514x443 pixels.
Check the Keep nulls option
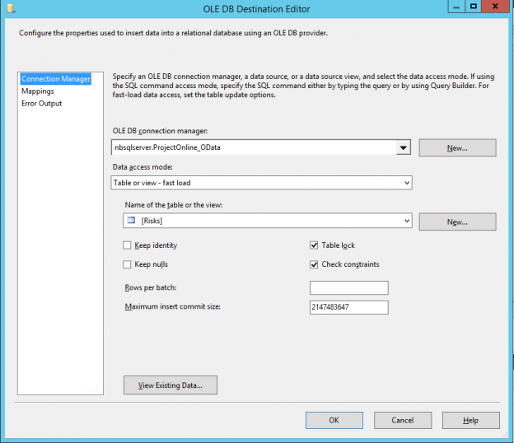point(127,264)
